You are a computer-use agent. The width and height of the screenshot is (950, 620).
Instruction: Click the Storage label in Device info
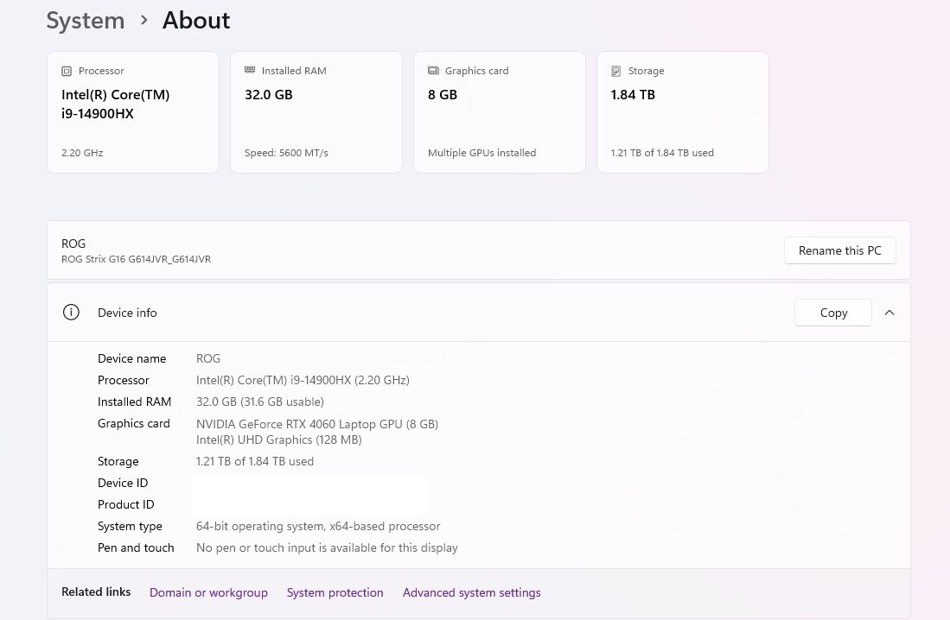(x=118, y=461)
